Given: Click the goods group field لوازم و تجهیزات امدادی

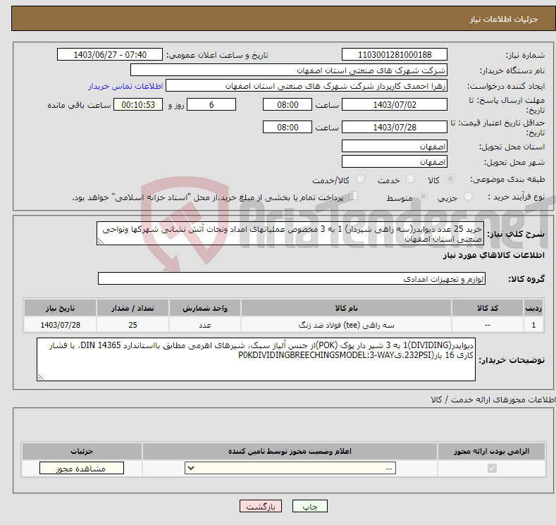Looking at the screenshot, I should point(292,278).
